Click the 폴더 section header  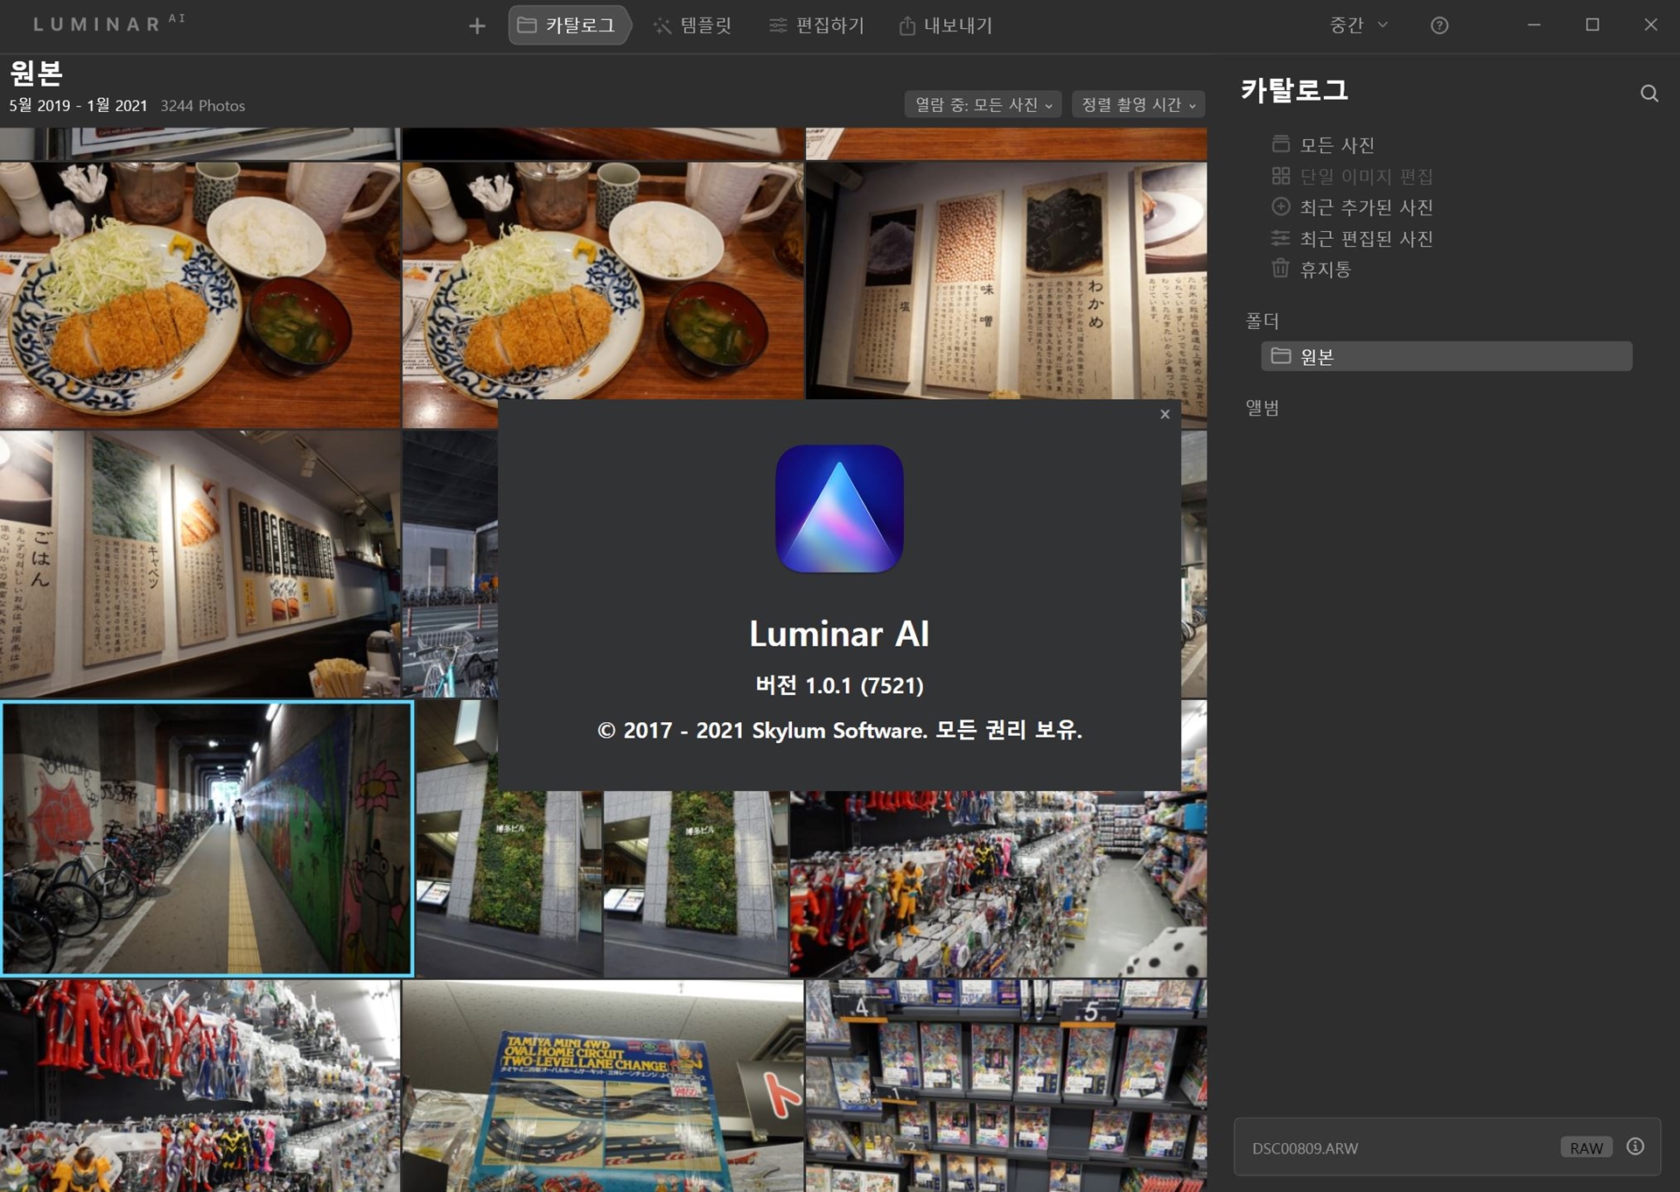coord(1263,321)
